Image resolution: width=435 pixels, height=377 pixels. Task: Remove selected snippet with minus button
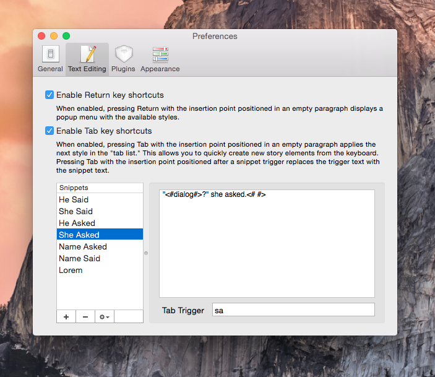85,317
